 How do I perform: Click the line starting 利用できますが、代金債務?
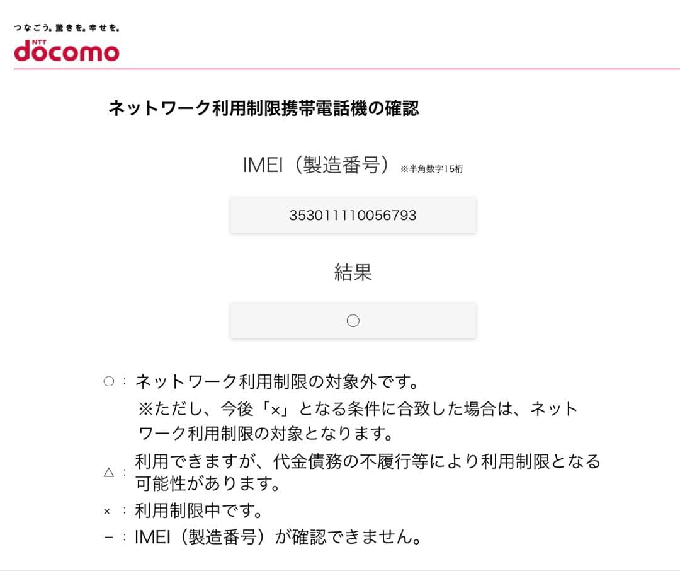point(368,461)
